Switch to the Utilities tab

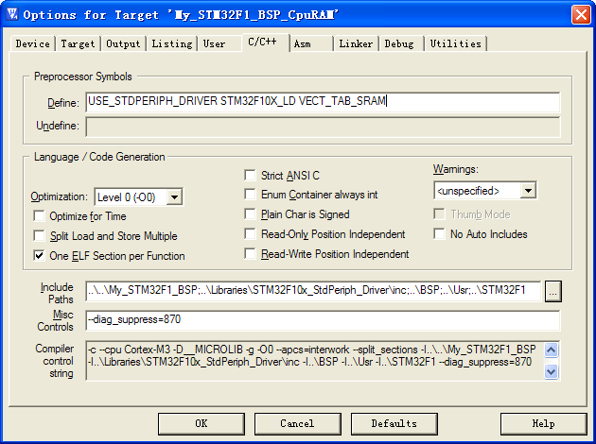[x=455, y=43]
